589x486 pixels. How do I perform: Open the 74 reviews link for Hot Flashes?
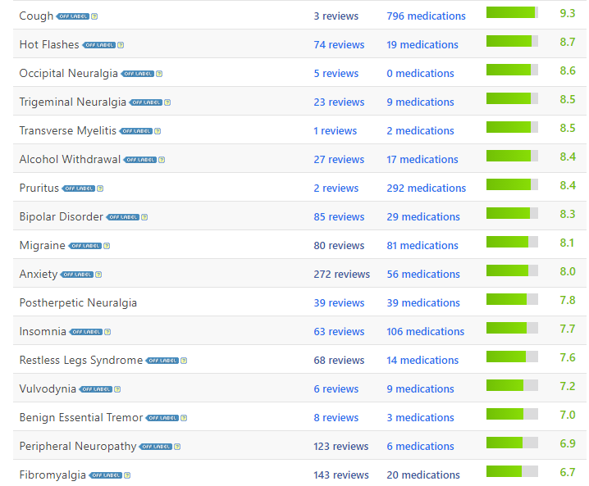tap(338, 45)
